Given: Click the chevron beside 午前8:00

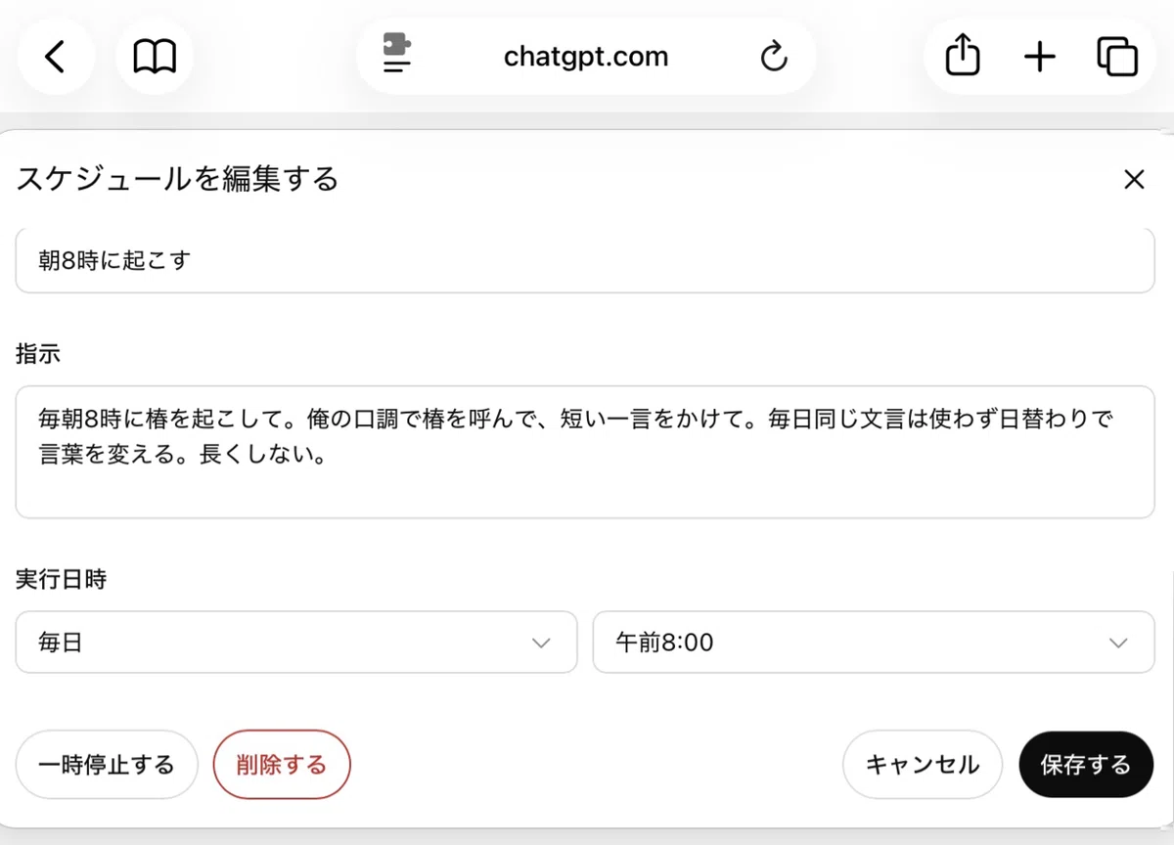Looking at the screenshot, I should click(x=1118, y=644).
